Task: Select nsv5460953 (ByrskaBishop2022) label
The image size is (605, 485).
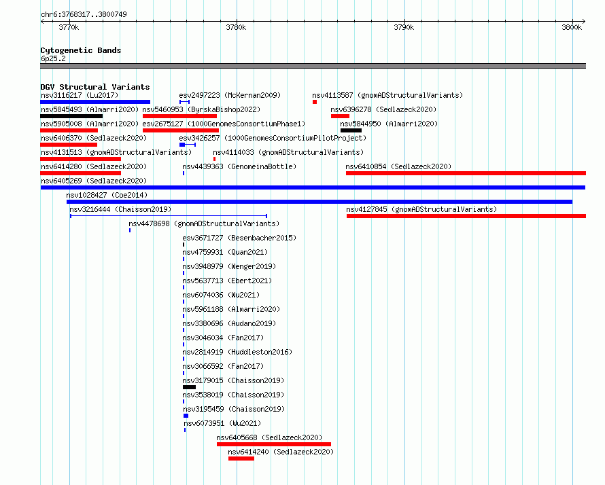Action: [x=201, y=109]
